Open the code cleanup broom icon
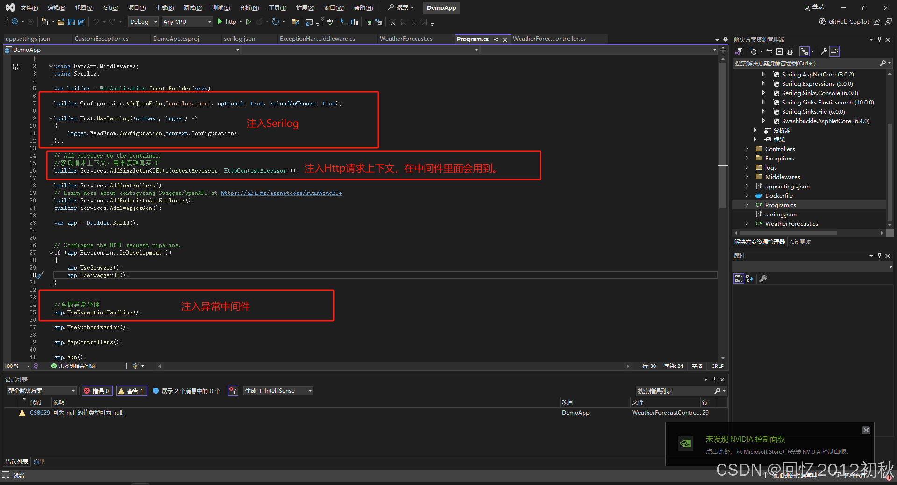Image resolution: width=897 pixels, height=485 pixels. point(136,366)
